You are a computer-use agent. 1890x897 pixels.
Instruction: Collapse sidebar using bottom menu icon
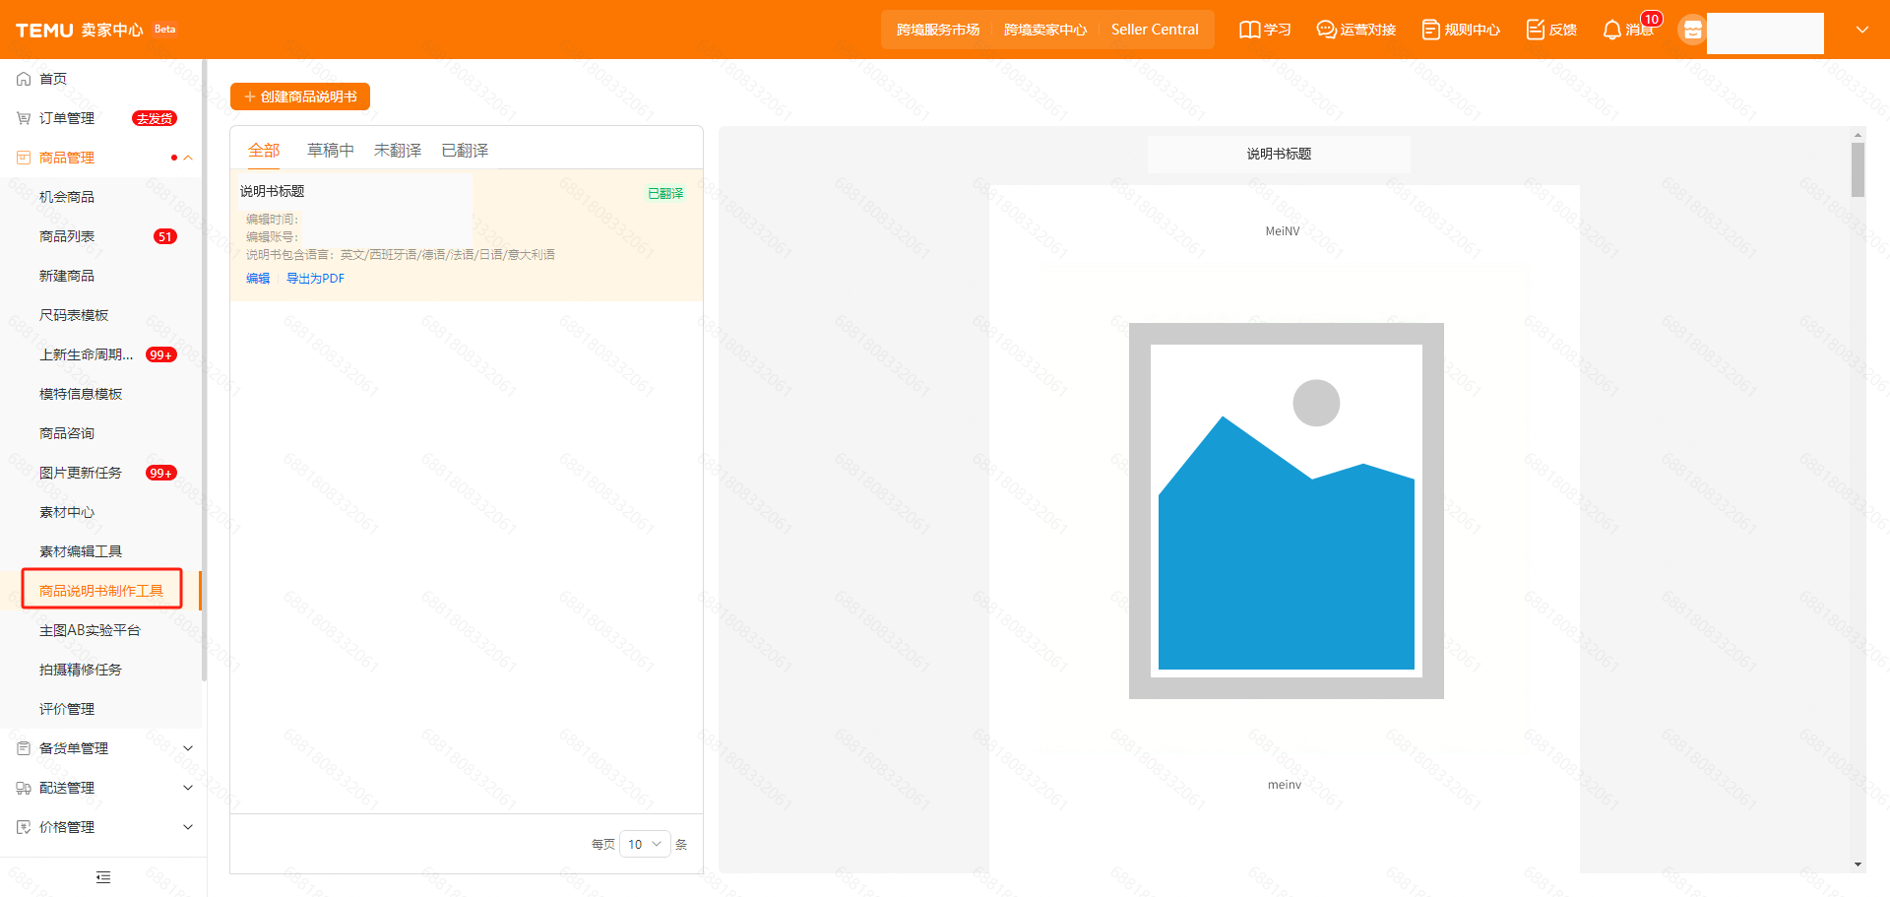click(103, 877)
